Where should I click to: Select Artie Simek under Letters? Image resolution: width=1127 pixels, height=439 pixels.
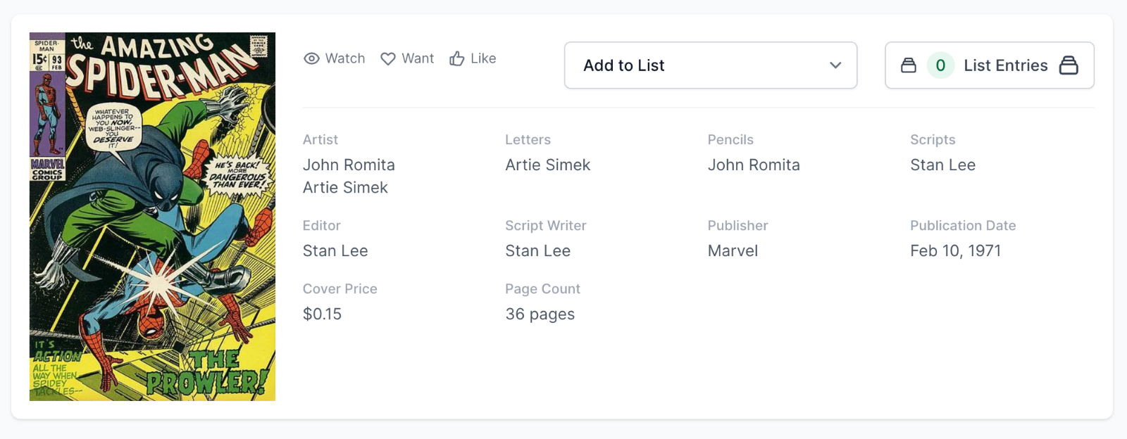tap(547, 165)
